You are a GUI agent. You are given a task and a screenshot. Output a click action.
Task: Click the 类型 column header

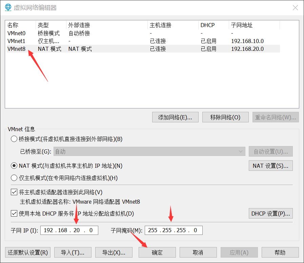pyautogui.click(x=51, y=25)
